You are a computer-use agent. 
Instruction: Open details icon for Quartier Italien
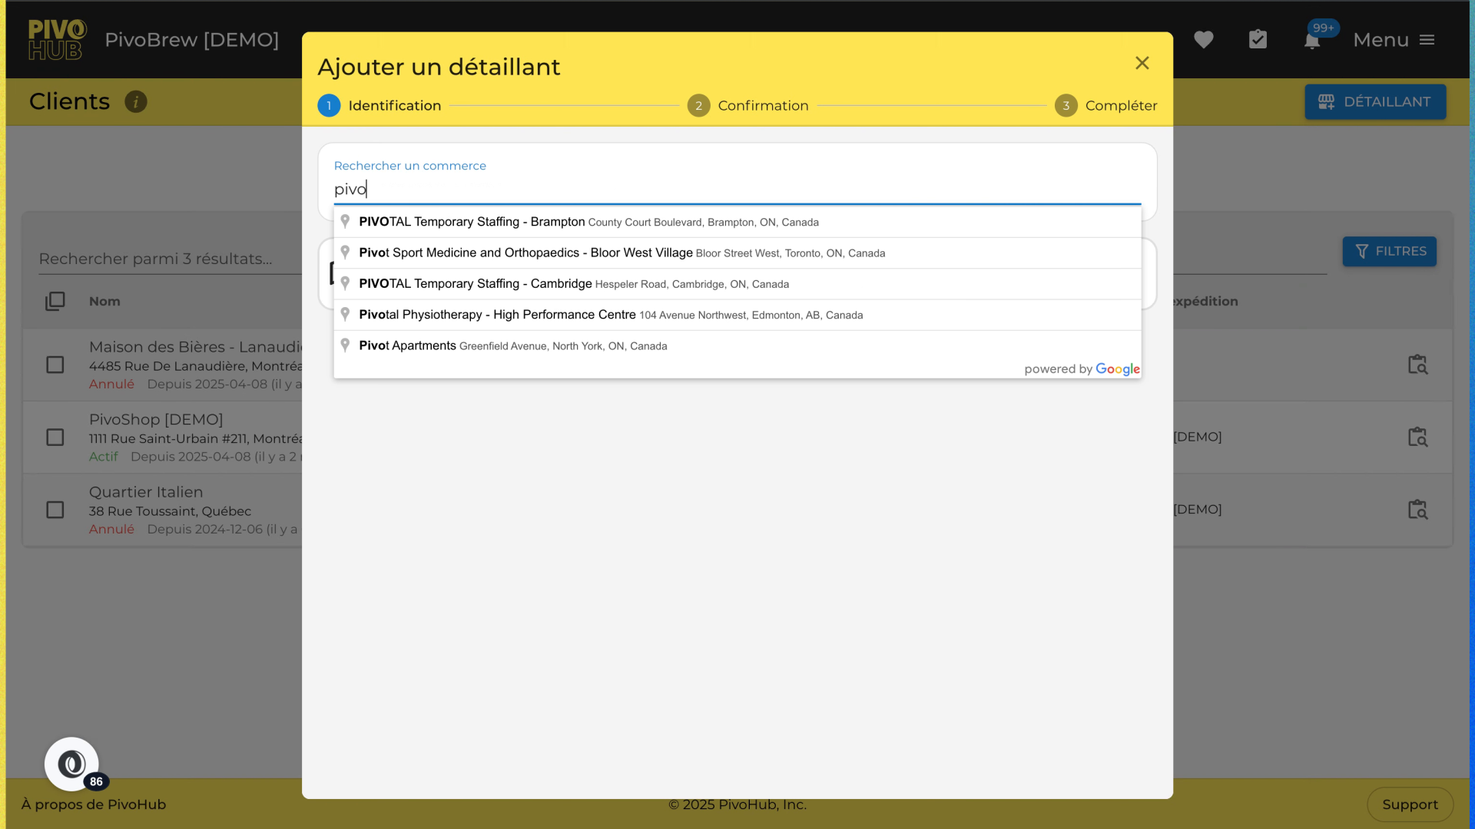click(x=1417, y=510)
